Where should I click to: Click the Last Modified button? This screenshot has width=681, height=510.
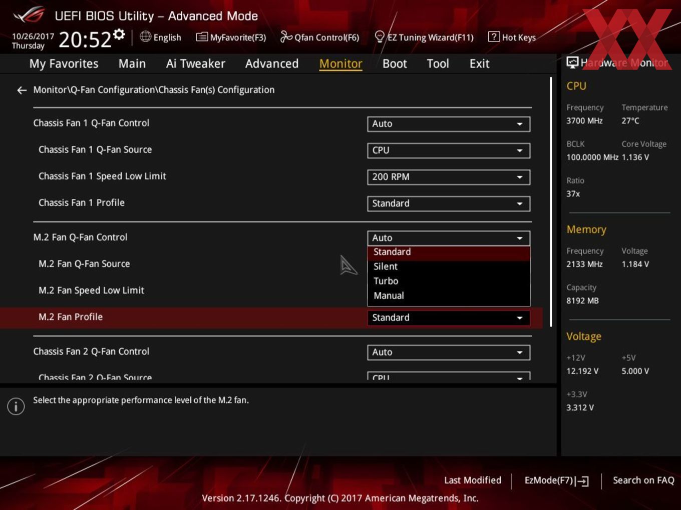[473, 480]
